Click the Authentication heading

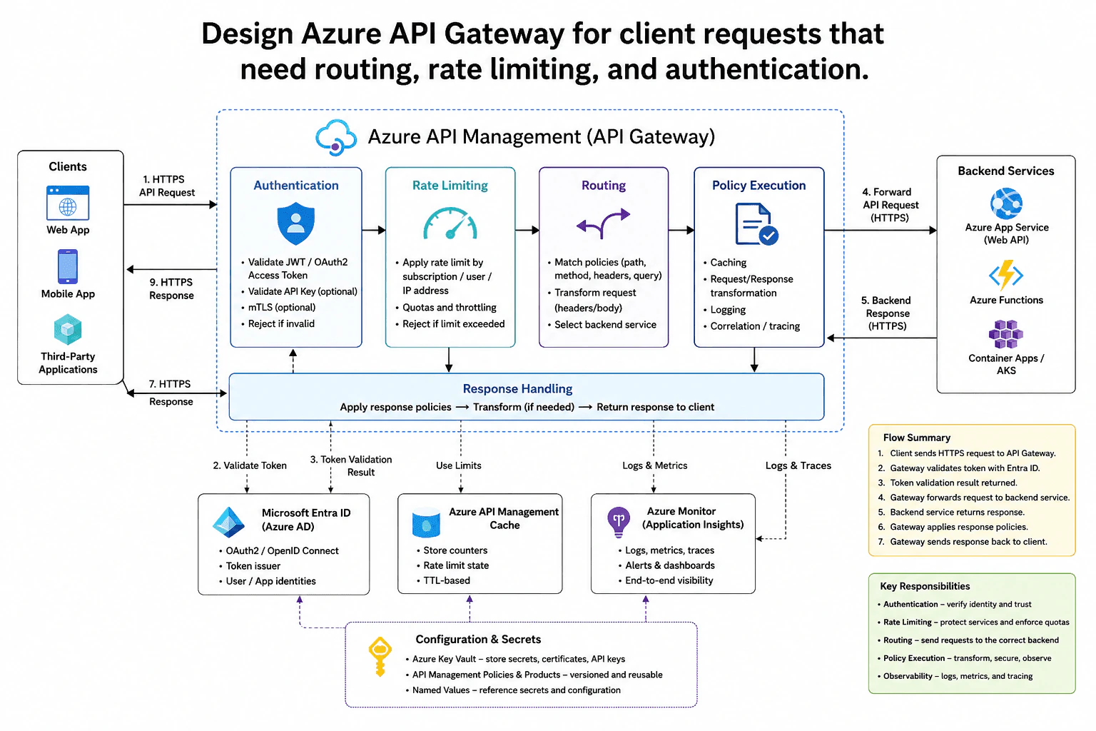(296, 186)
